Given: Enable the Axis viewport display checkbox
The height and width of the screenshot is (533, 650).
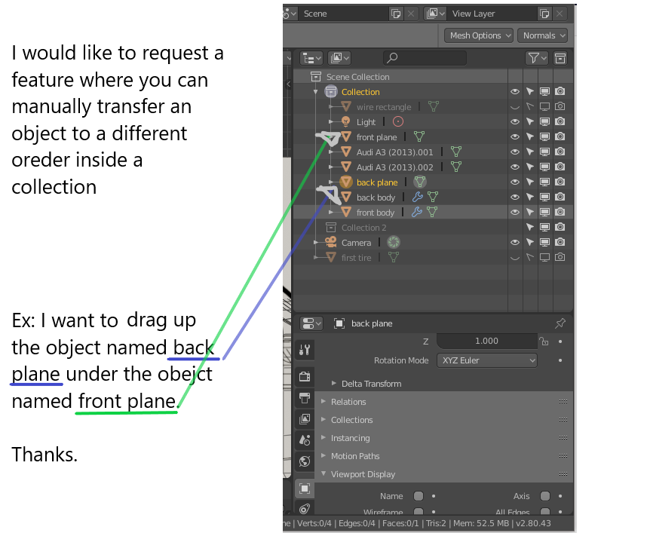Looking at the screenshot, I should pos(545,496).
